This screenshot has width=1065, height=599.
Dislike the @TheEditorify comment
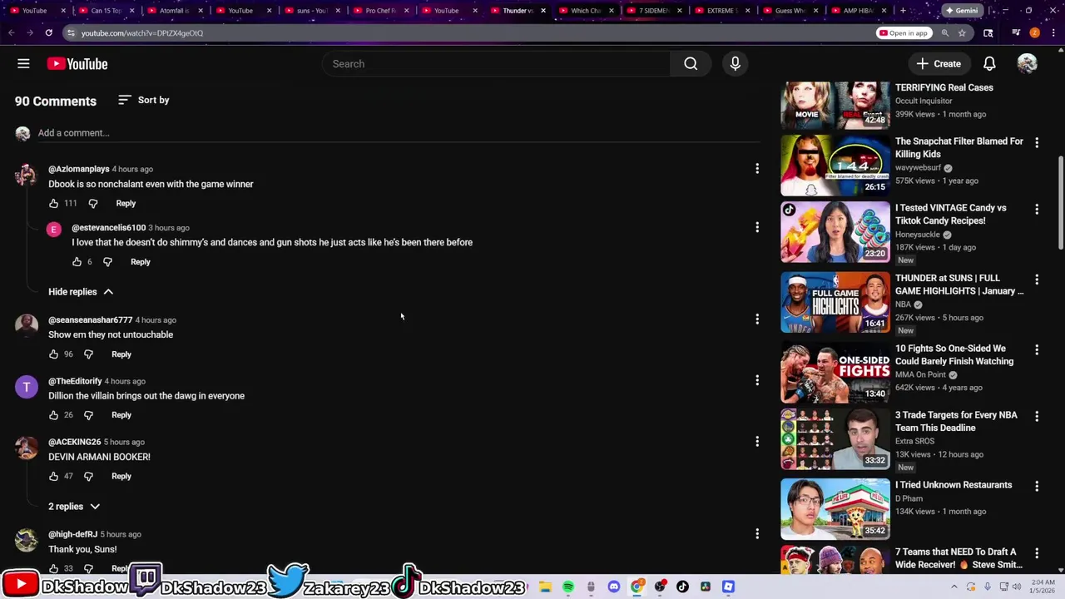click(x=88, y=415)
